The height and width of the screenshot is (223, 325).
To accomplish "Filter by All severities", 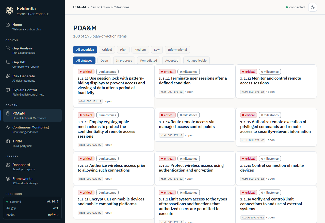I will point(85,50).
